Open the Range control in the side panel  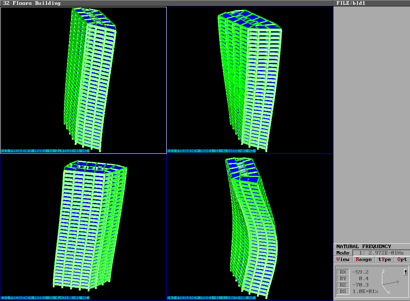pos(363,259)
